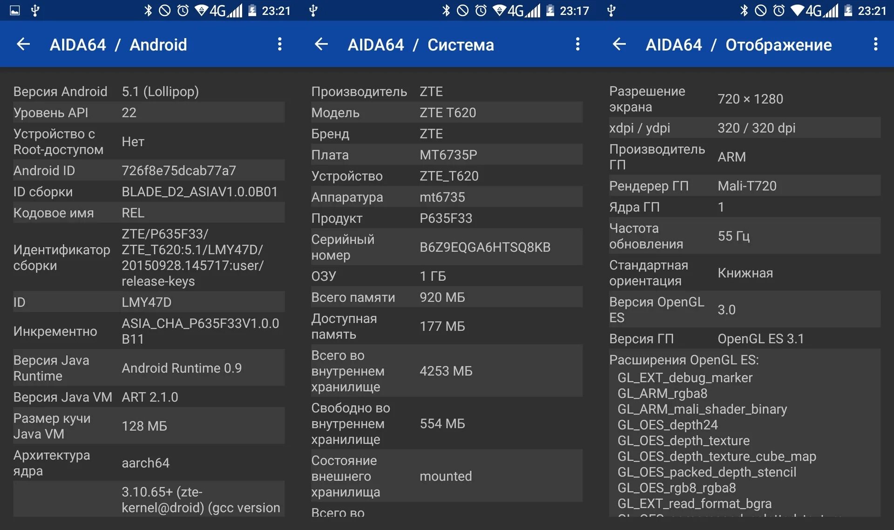Screen dimensions: 894x530
Task: Tap the 'Стандартная ориентация' Книжная row
Action: tap(745, 272)
